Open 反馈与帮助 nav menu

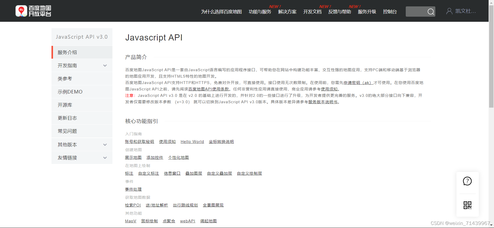(x=340, y=12)
